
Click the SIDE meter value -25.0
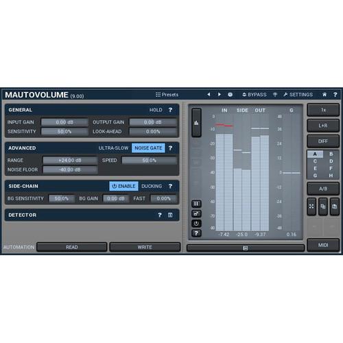click(x=242, y=235)
